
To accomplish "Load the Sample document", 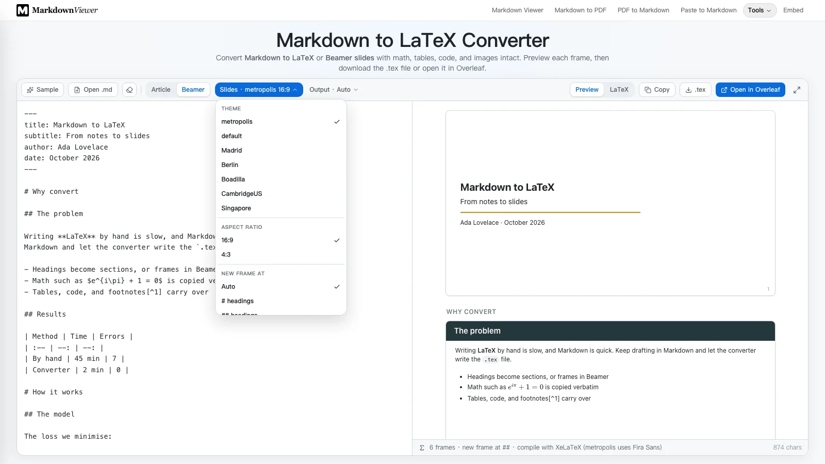I will tap(43, 90).
